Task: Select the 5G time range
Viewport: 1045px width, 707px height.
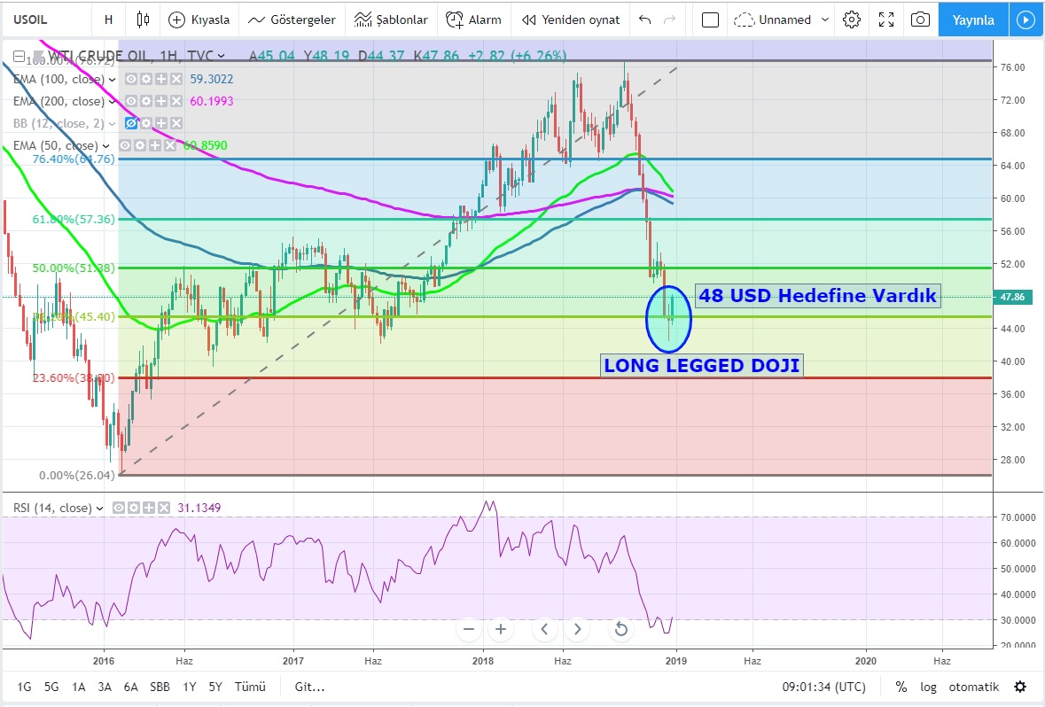Action: click(51, 687)
